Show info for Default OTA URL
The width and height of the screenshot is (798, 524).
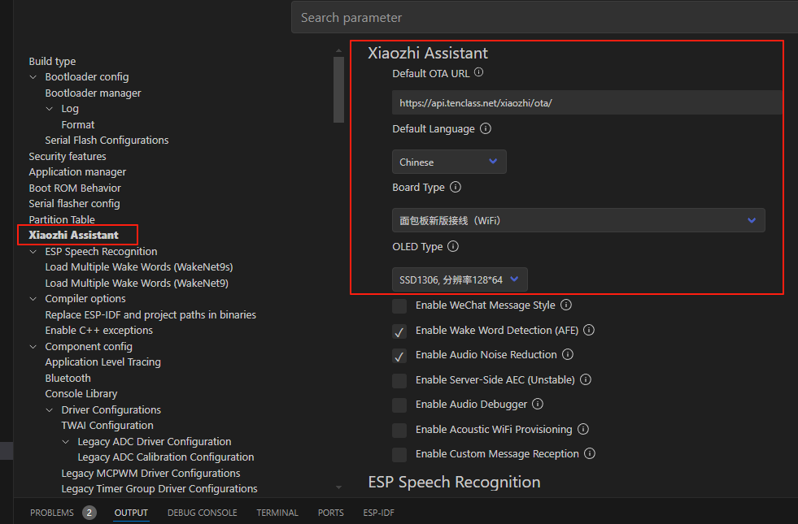pyautogui.click(x=478, y=72)
